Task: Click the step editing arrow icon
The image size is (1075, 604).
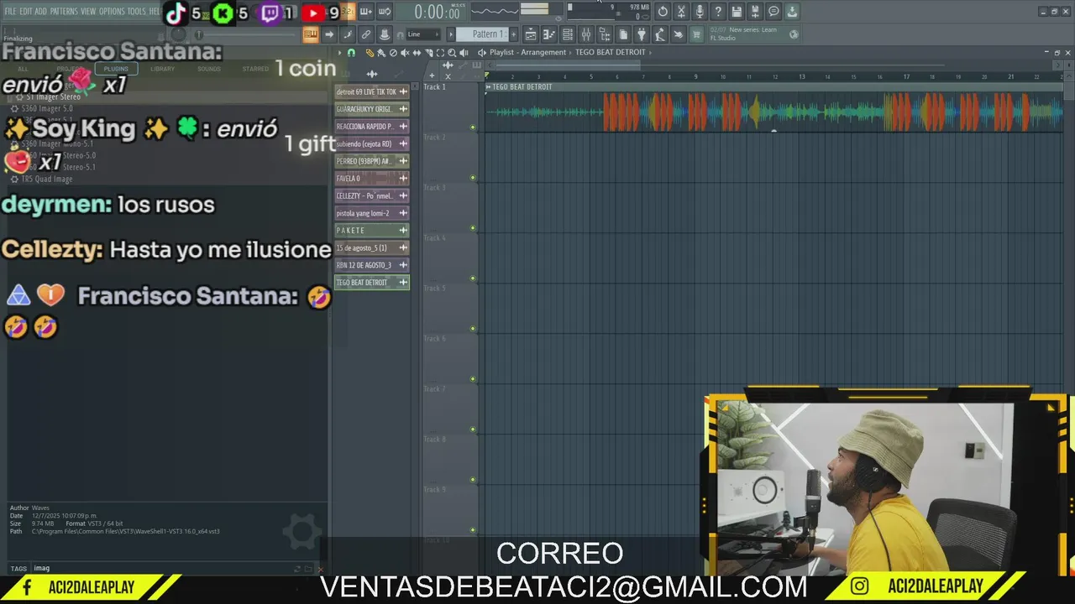Action: (329, 34)
